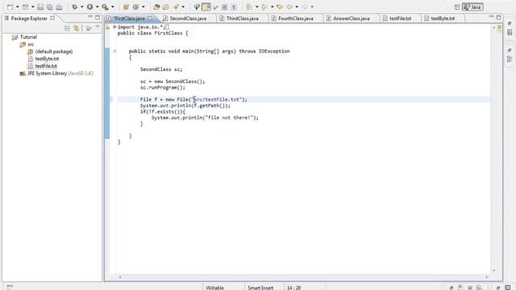Click the New Java Class icon
The width and height of the screenshot is (516, 290).
click(x=135, y=7)
